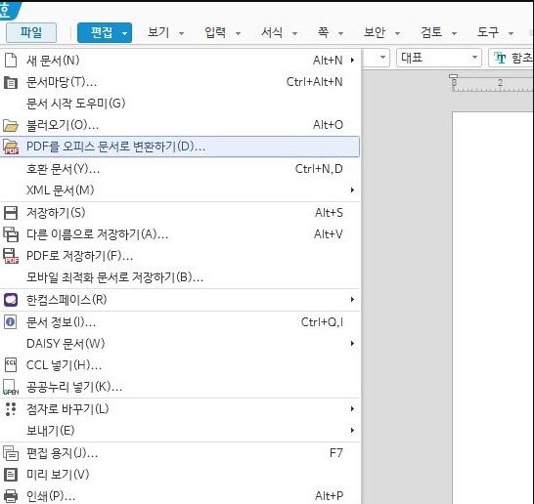Expand the 보안 dropdown arrow
Image resolution: width=534 pixels, height=504 pixels.
click(x=397, y=33)
